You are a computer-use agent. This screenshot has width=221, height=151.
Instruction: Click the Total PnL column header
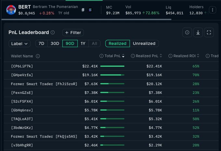[x=112, y=56]
